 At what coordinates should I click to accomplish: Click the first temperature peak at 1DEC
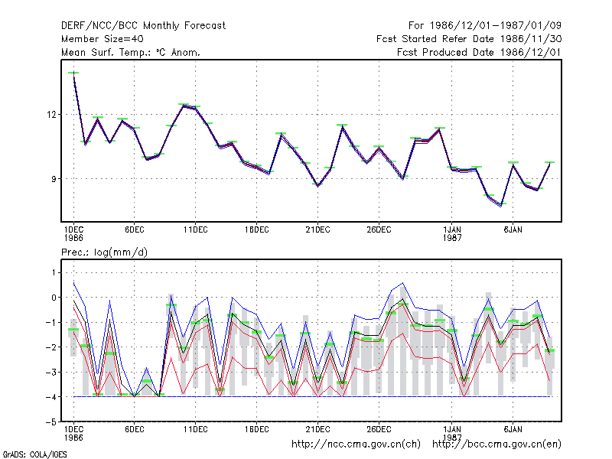coord(73,73)
